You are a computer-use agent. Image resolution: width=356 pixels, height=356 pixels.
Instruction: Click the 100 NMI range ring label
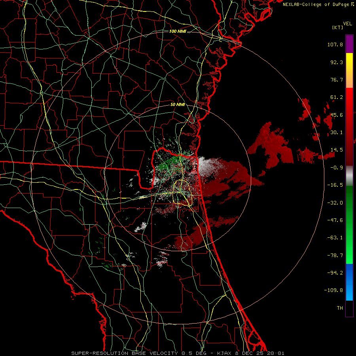[x=178, y=31]
